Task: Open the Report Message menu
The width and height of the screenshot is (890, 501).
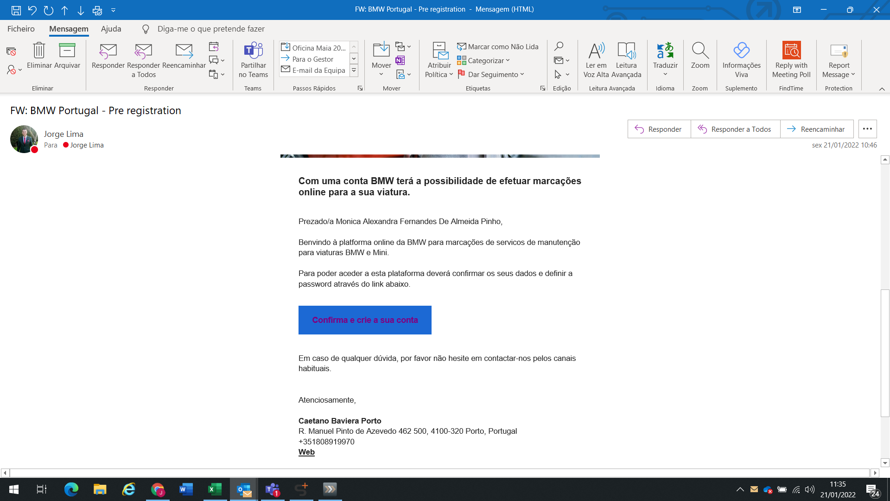Action: pos(839,60)
